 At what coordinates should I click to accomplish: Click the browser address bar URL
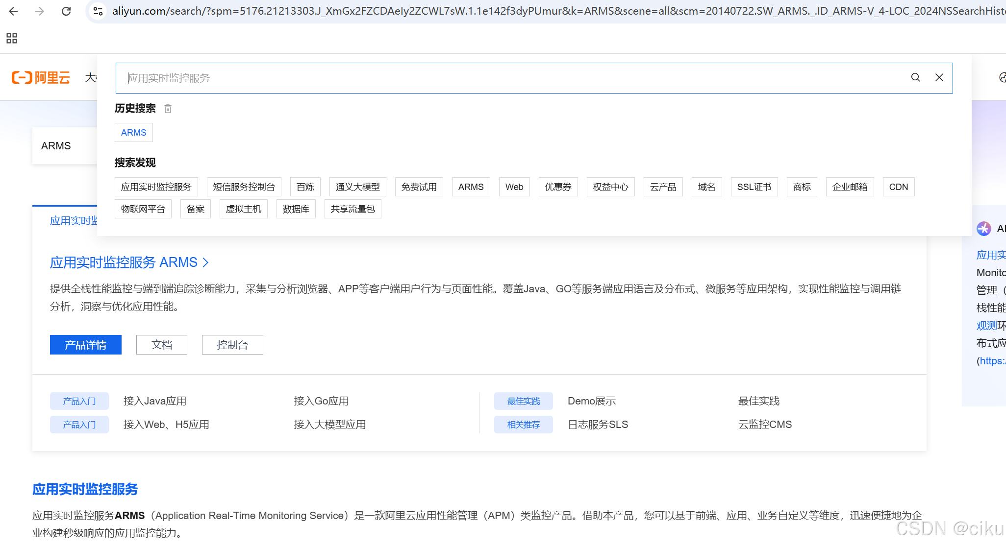coord(559,11)
